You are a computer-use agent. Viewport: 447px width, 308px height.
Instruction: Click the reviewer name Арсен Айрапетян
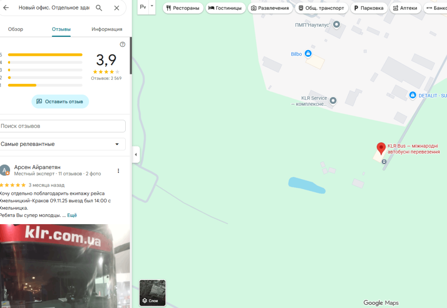pyautogui.click(x=38, y=167)
